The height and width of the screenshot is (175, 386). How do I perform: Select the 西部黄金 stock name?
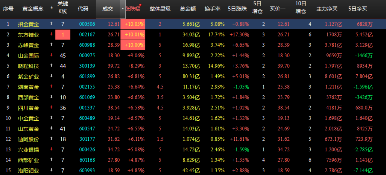28,97
